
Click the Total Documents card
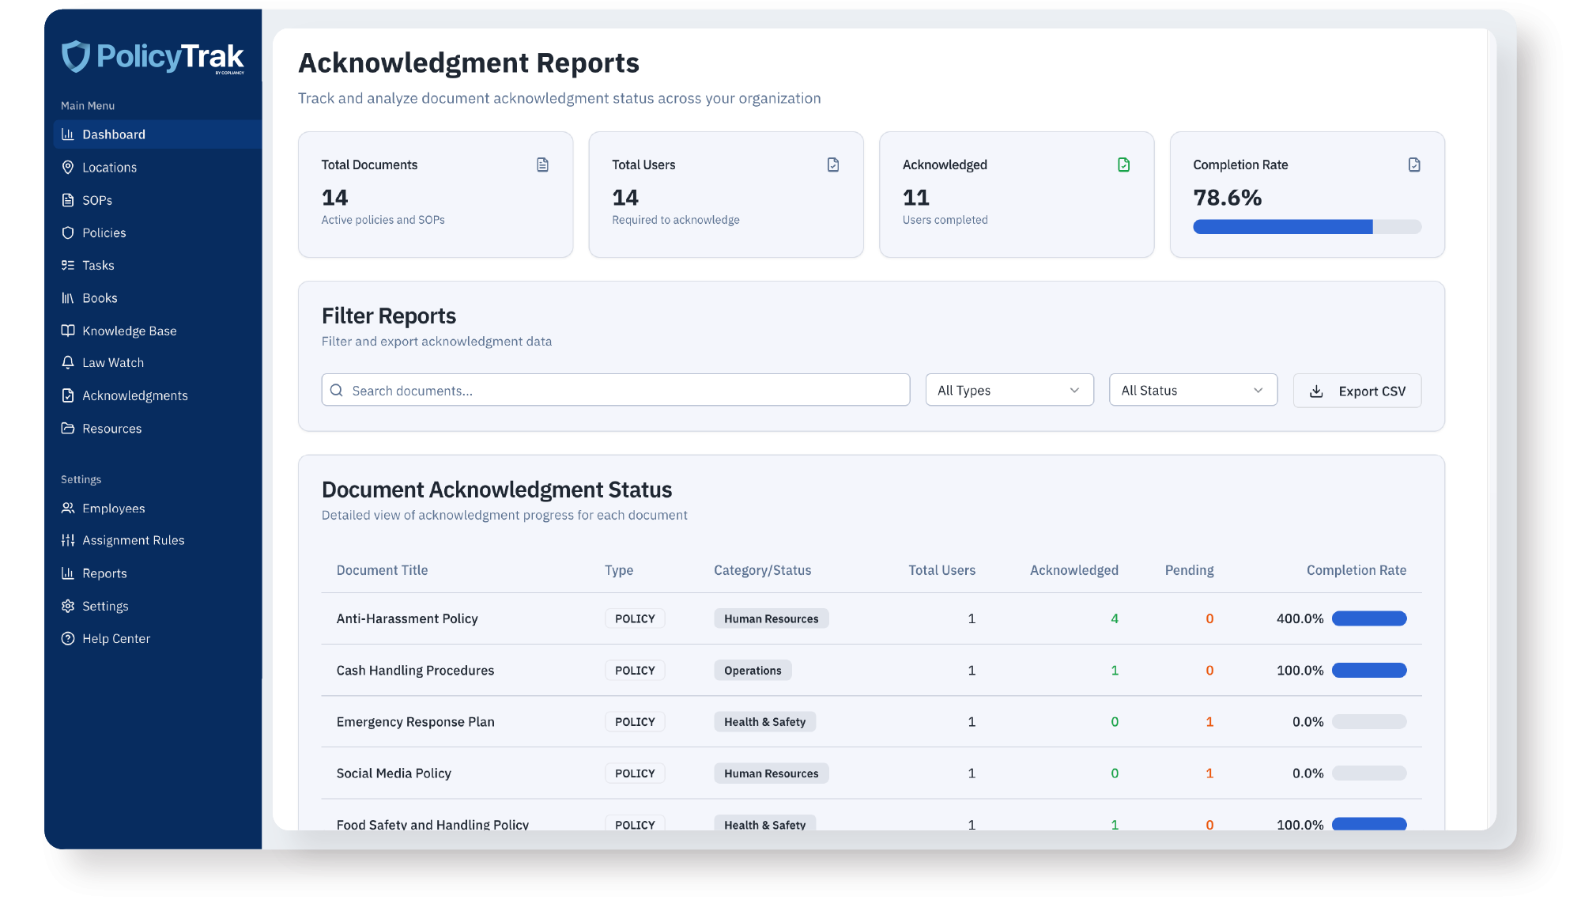click(436, 195)
